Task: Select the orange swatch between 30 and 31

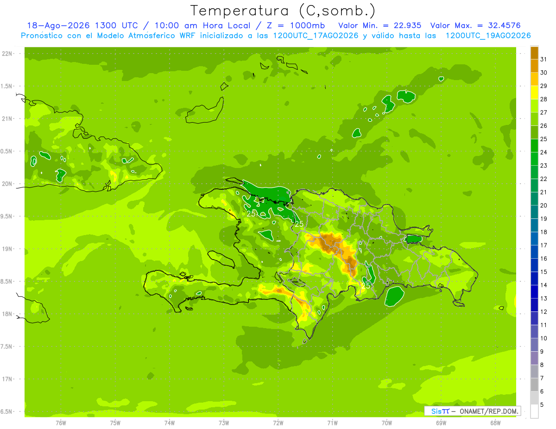Action: [534, 66]
